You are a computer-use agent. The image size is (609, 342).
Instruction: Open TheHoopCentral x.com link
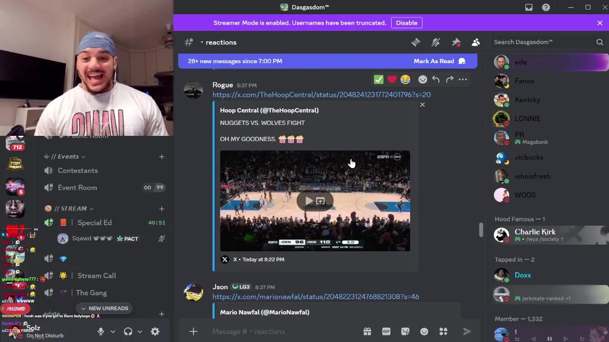click(x=322, y=95)
